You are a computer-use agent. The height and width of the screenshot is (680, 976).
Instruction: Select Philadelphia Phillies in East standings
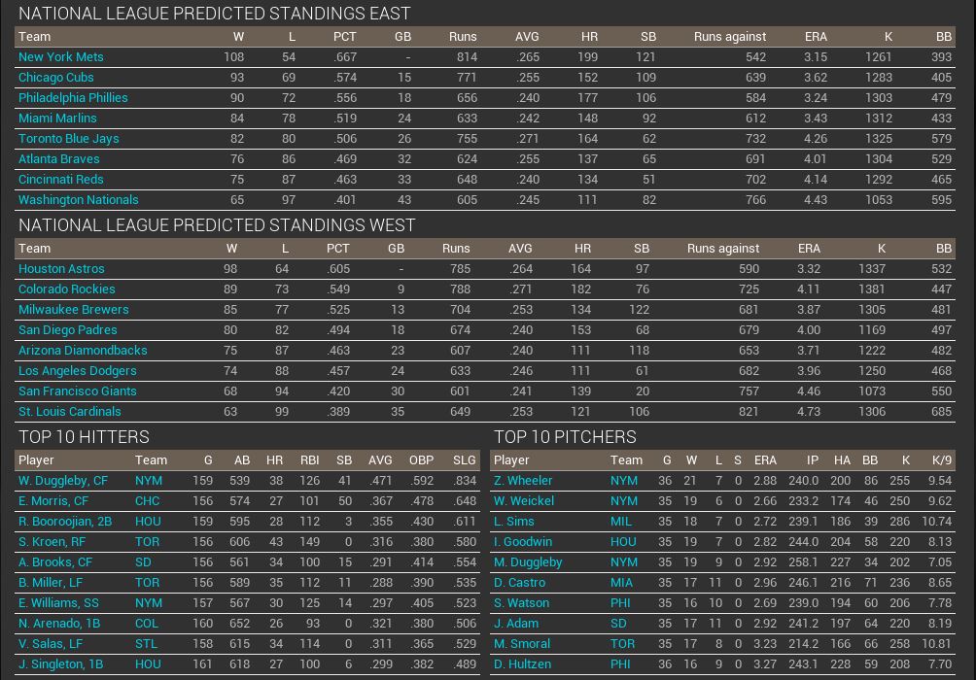[x=73, y=98]
